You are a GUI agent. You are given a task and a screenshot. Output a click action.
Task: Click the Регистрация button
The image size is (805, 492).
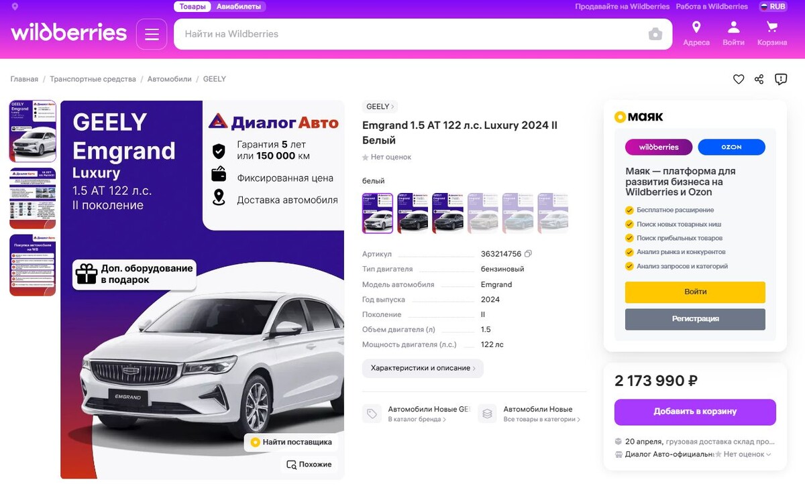695,319
